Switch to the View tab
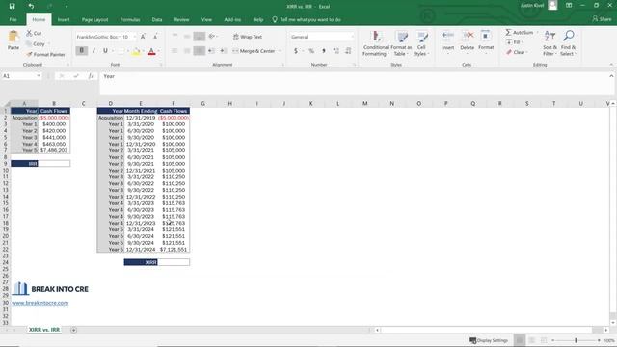 tap(206, 19)
